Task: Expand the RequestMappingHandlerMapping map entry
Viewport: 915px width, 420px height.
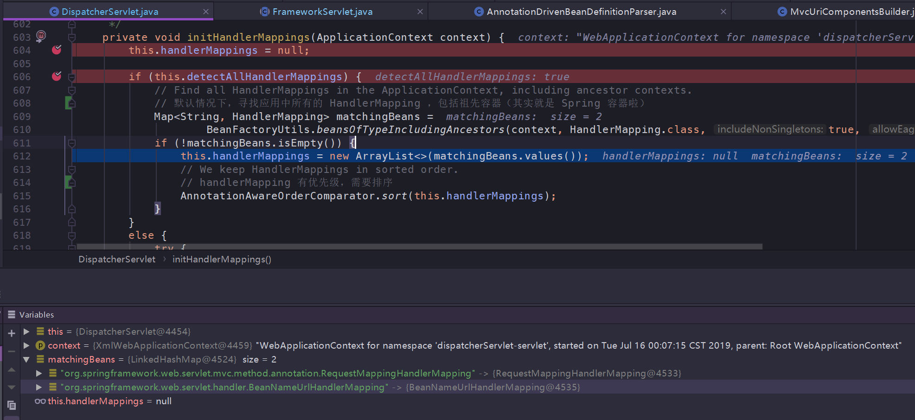Action: coord(39,373)
